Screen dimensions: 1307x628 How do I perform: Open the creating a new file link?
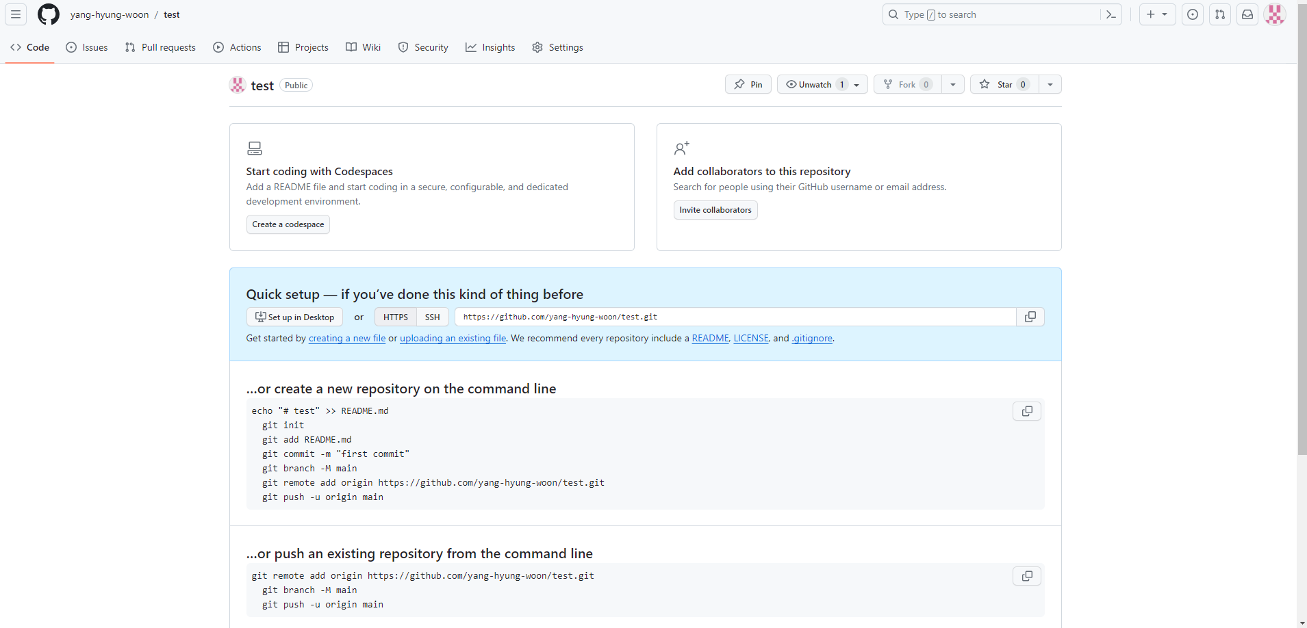coord(347,338)
